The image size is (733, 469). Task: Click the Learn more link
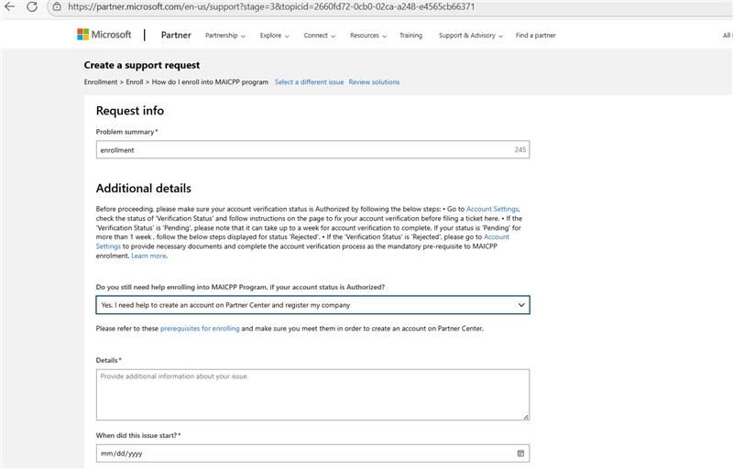point(148,256)
